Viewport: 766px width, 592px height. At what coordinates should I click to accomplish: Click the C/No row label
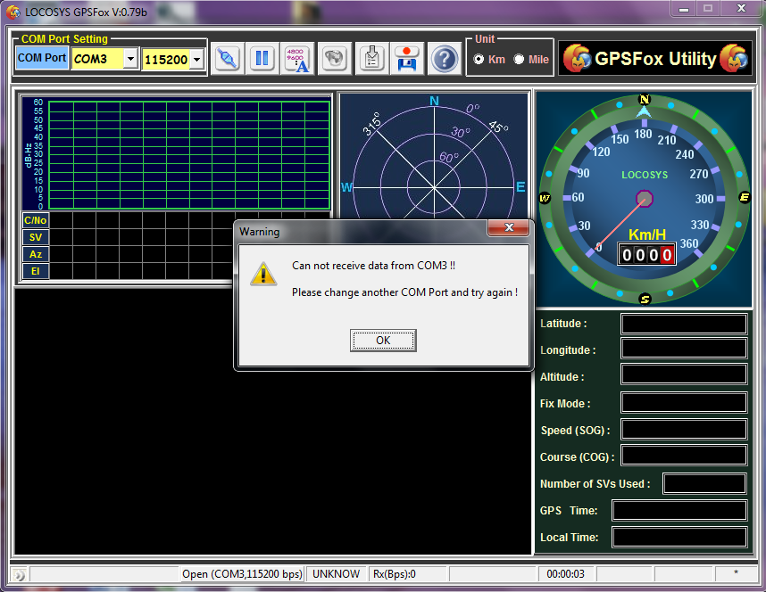(35, 220)
